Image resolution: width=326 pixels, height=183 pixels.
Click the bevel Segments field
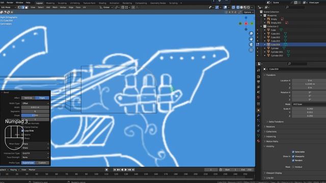point(35,111)
